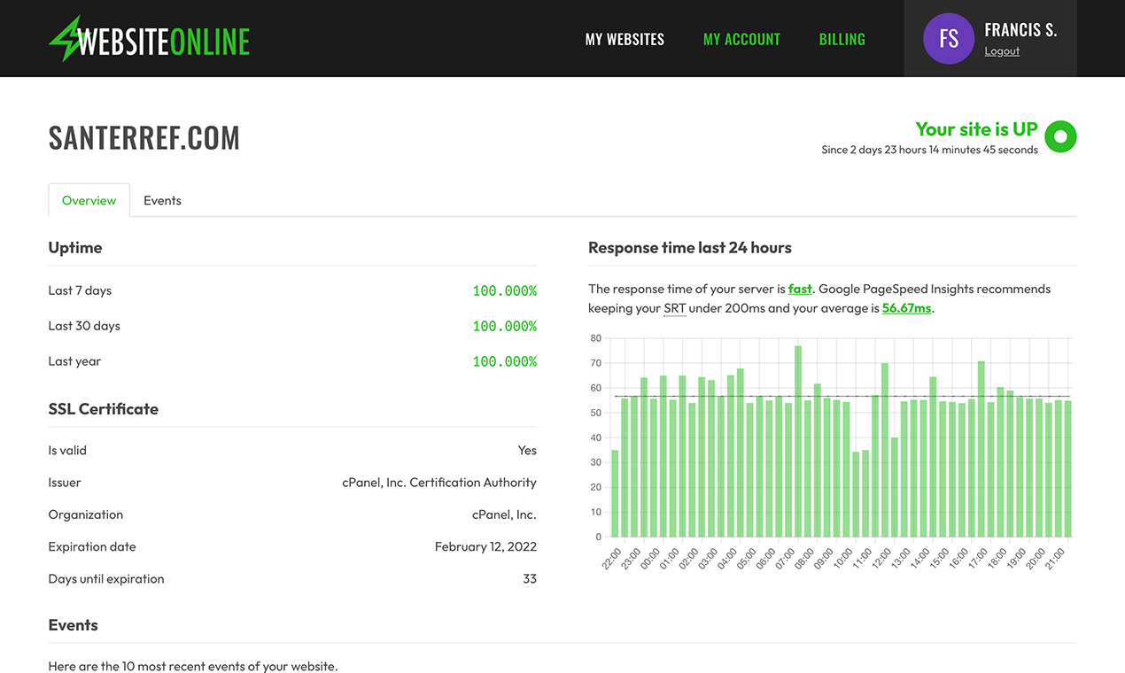Click the tallest bar near 07:00
Image resolution: width=1125 pixels, height=673 pixels.
pyautogui.click(x=798, y=441)
